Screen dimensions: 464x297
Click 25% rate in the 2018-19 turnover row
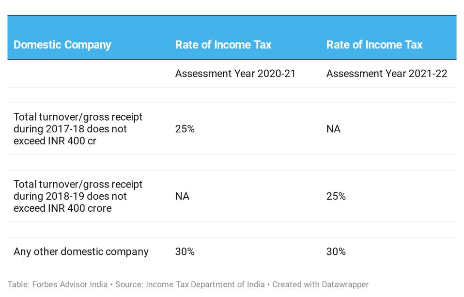point(336,196)
